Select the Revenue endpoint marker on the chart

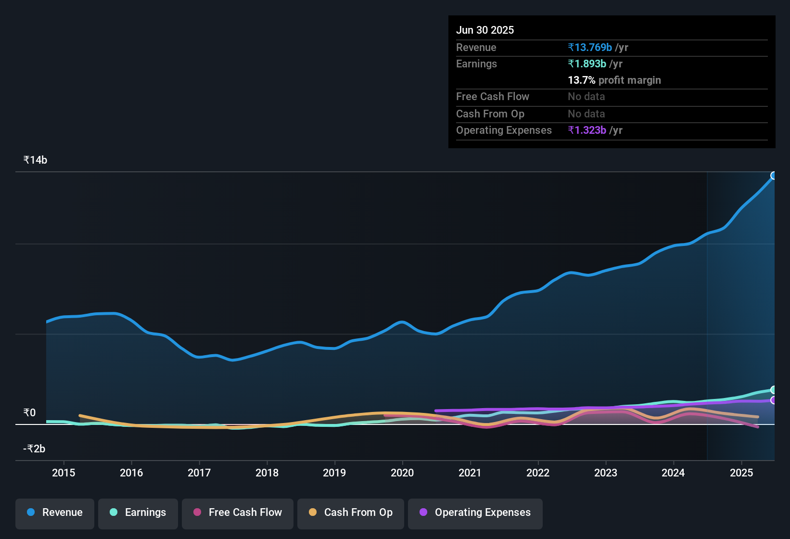click(774, 176)
